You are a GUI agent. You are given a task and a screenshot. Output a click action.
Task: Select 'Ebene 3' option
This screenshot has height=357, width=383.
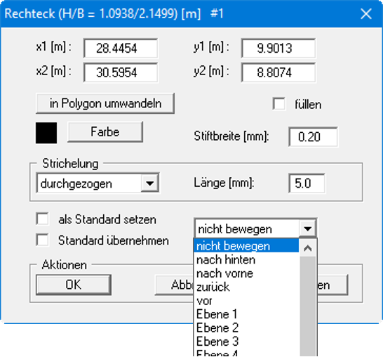tap(246, 342)
